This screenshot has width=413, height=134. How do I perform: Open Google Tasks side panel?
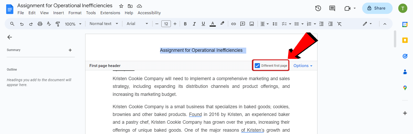click(405, 56)
